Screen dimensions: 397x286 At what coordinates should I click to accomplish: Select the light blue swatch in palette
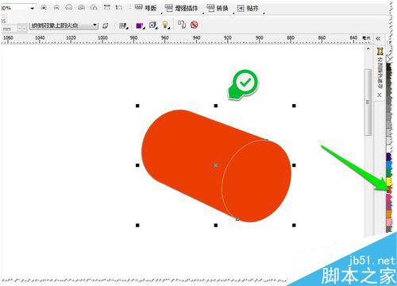tap(388, 164)
